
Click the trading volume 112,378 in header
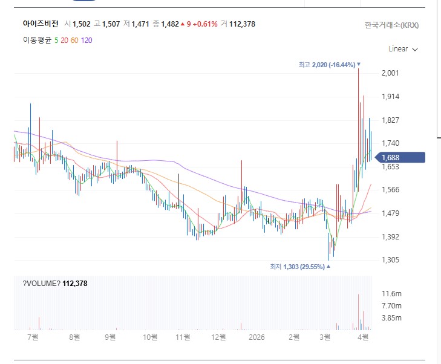242,24
